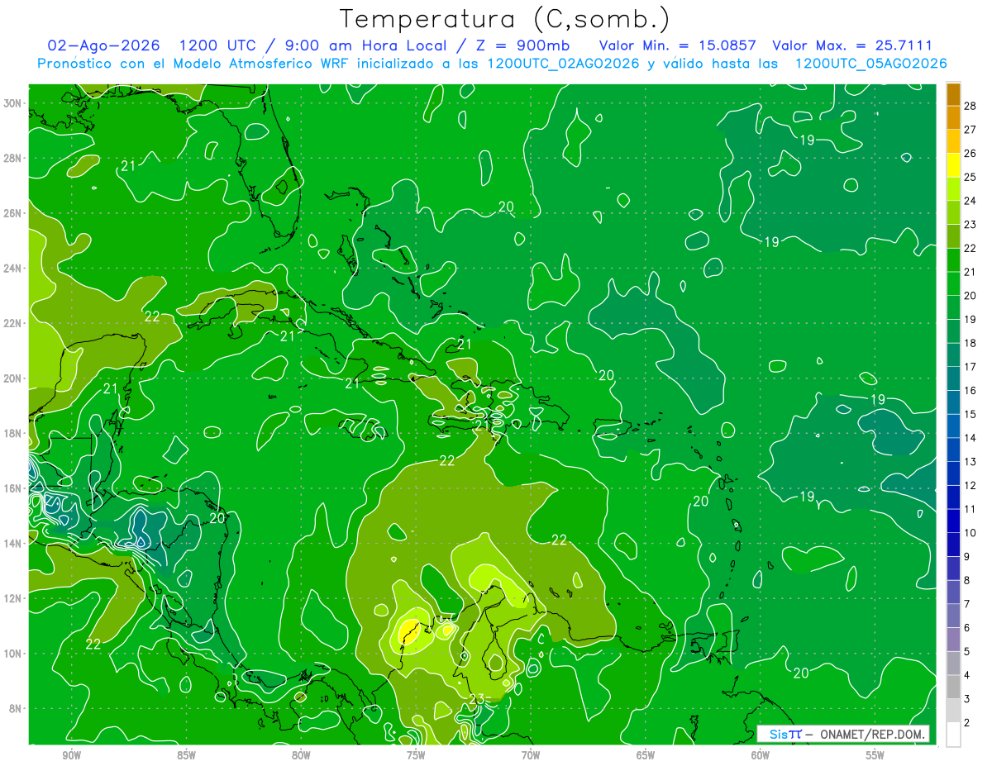Screen dimensions: 992x766
Task: Click the 12N latitude axis label
Action: 13,598
